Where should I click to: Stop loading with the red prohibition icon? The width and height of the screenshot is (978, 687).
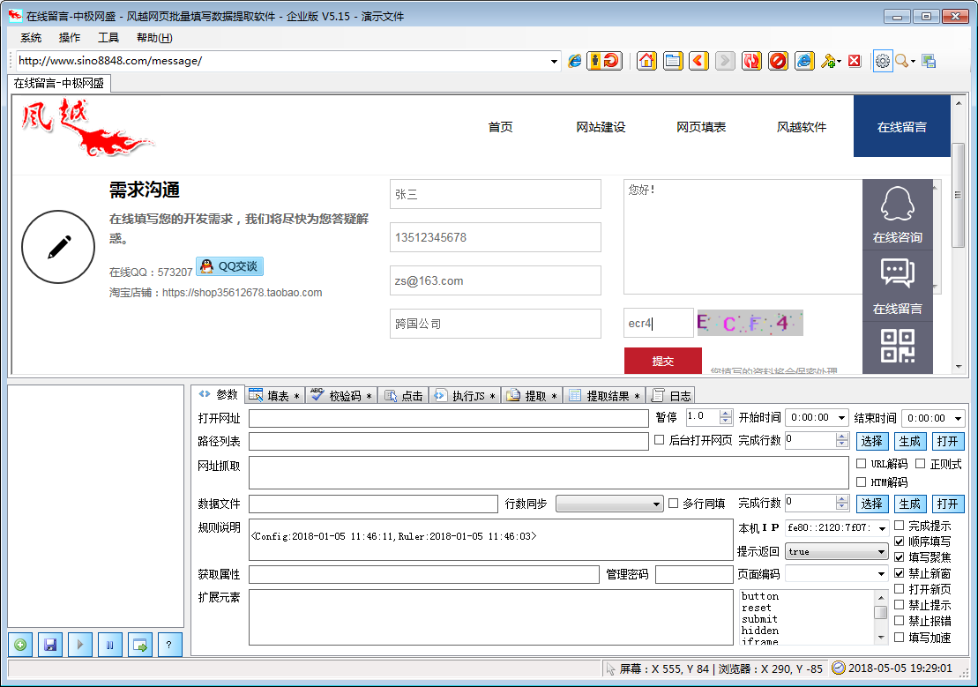click(x=778, y=61)
